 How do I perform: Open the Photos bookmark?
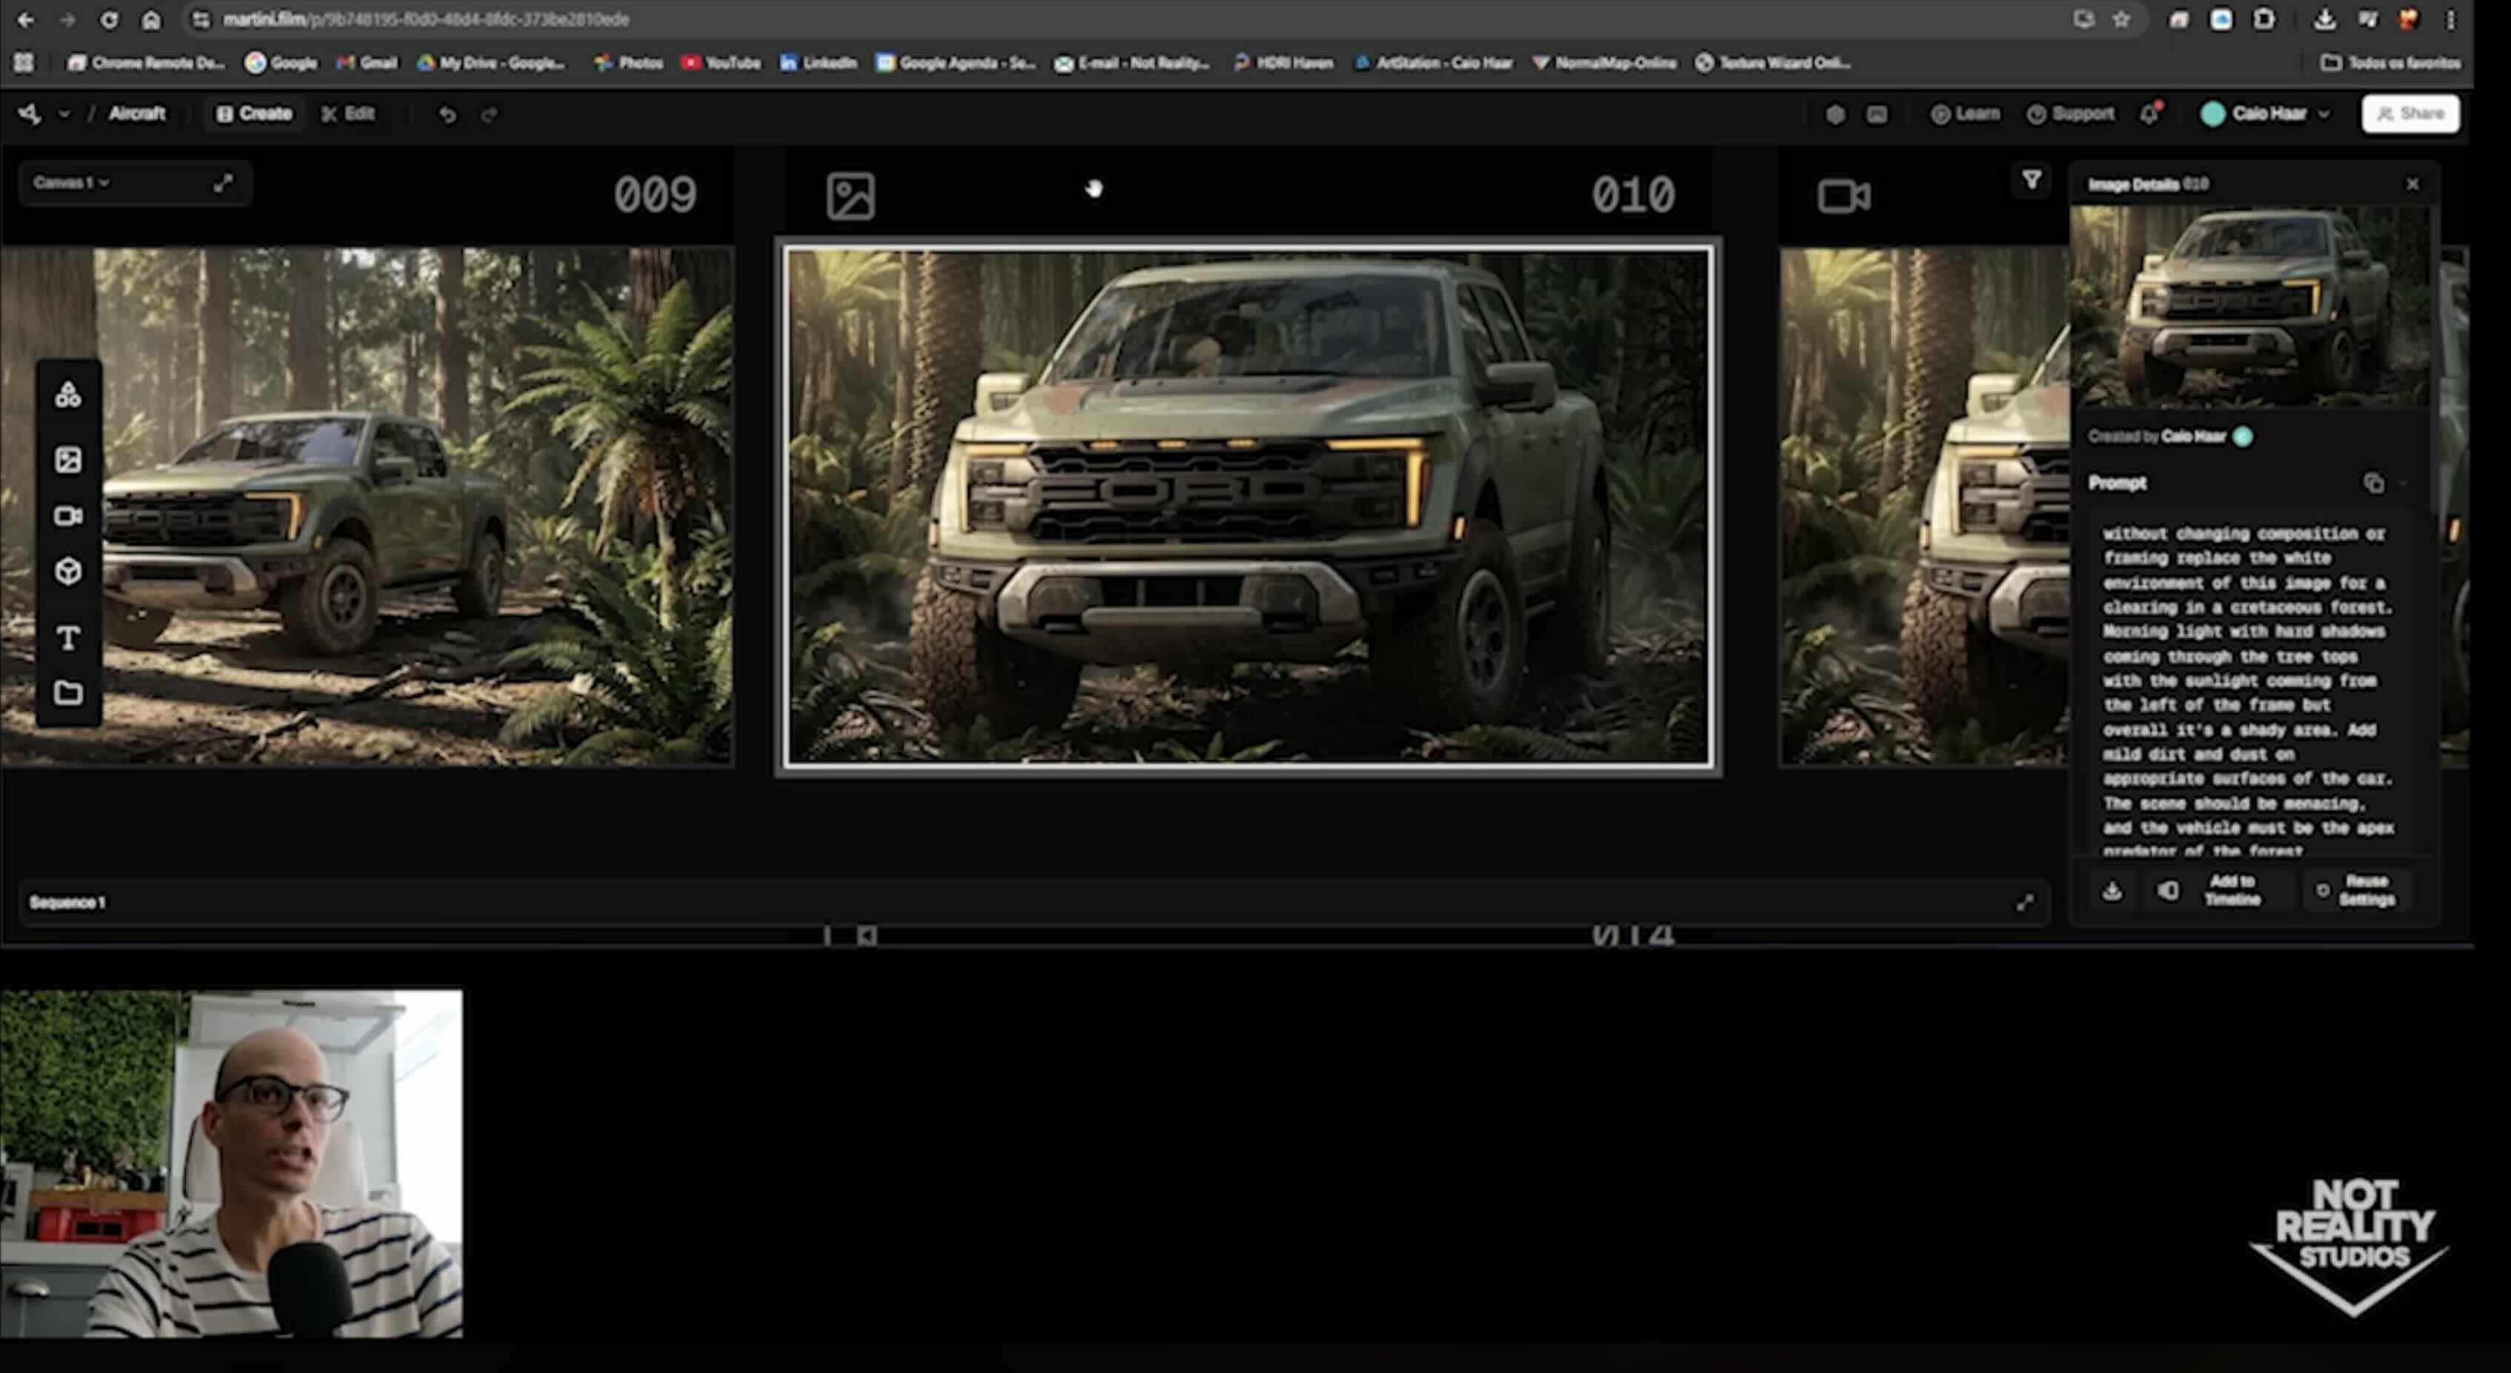click(629, 62)
